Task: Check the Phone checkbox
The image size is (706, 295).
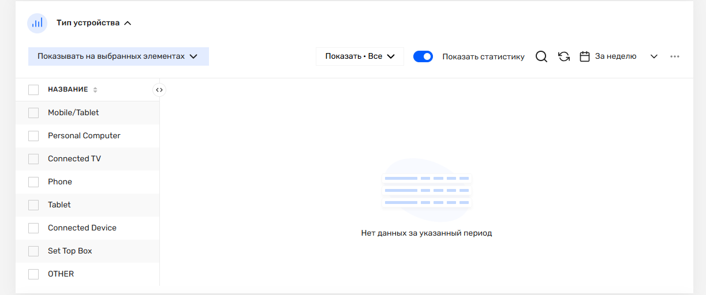Action: (33, 182)
